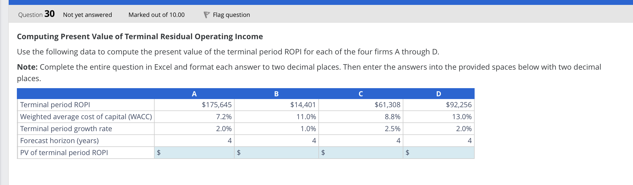Select the WACC row label
The width and height of the screenshot is (633, 185).
(x=86, y=116)
